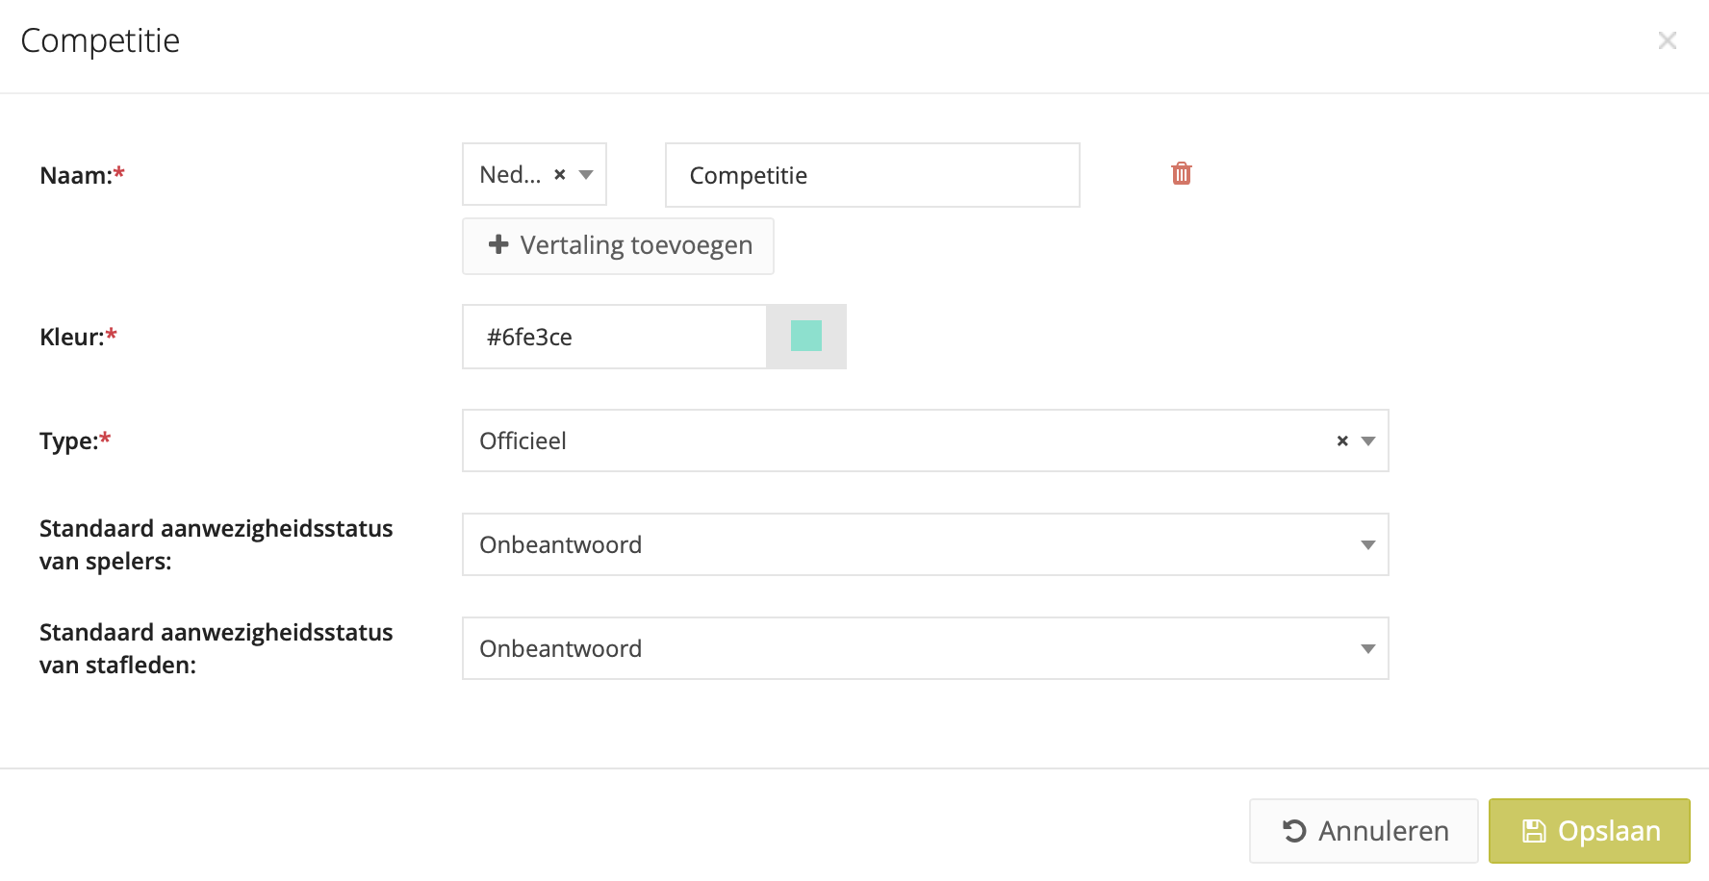Open staff default attendance status dropdown
Screen dimensions: 1709x881
pos(1367,649)
